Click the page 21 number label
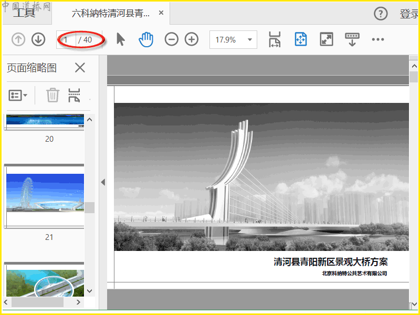Viewport: 420px width, 315px height. pyautogui.click(x=49, y=237)
